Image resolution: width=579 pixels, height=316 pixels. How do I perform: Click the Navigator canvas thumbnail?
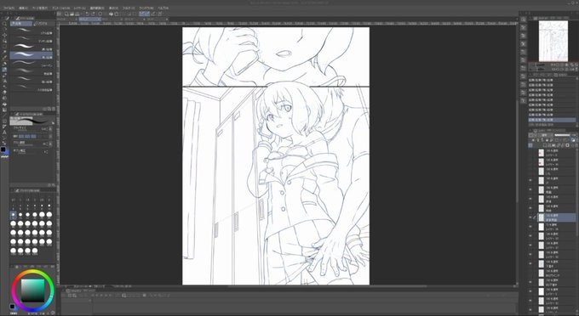click(x=553, y=41)
